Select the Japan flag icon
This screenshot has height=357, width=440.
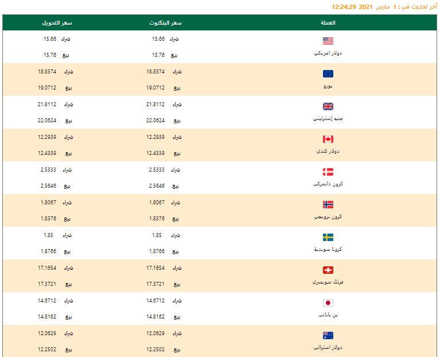click(x=328, y=302)
